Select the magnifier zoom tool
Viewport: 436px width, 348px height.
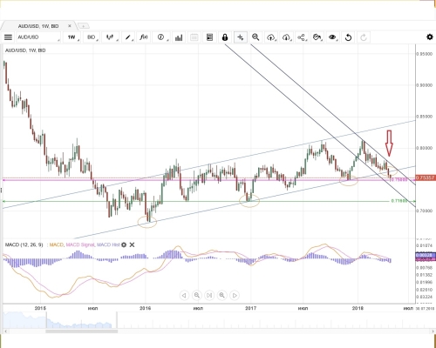[255, 37]
